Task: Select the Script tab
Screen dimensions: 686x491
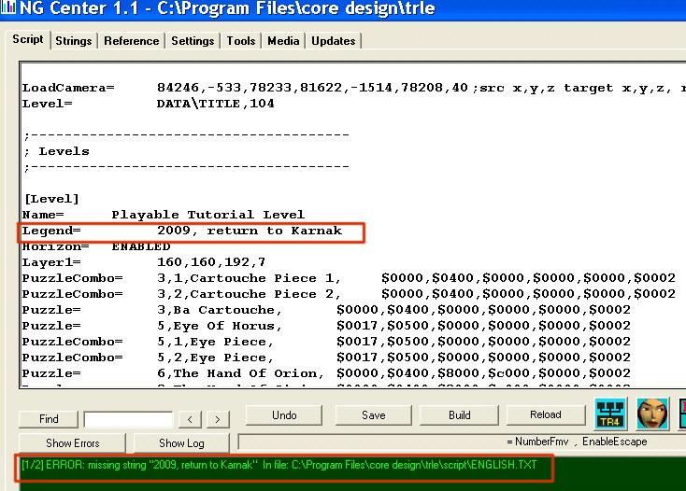Action: 27,39
